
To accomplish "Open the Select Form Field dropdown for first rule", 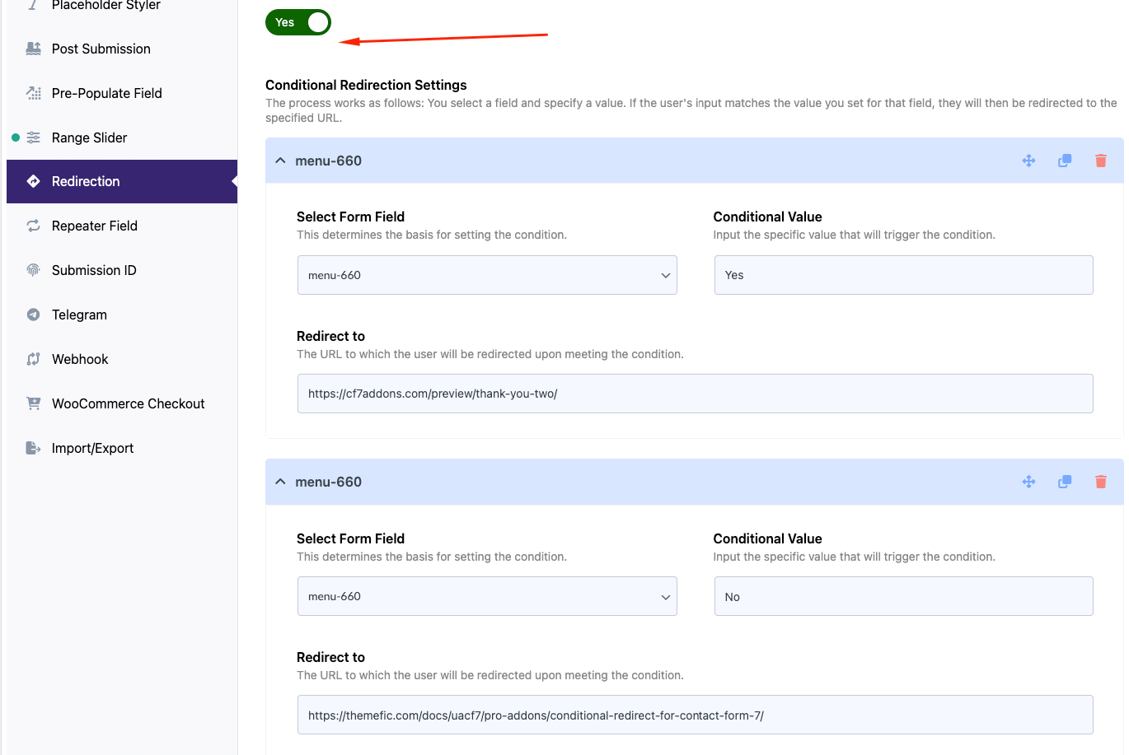I will (487, 275).
